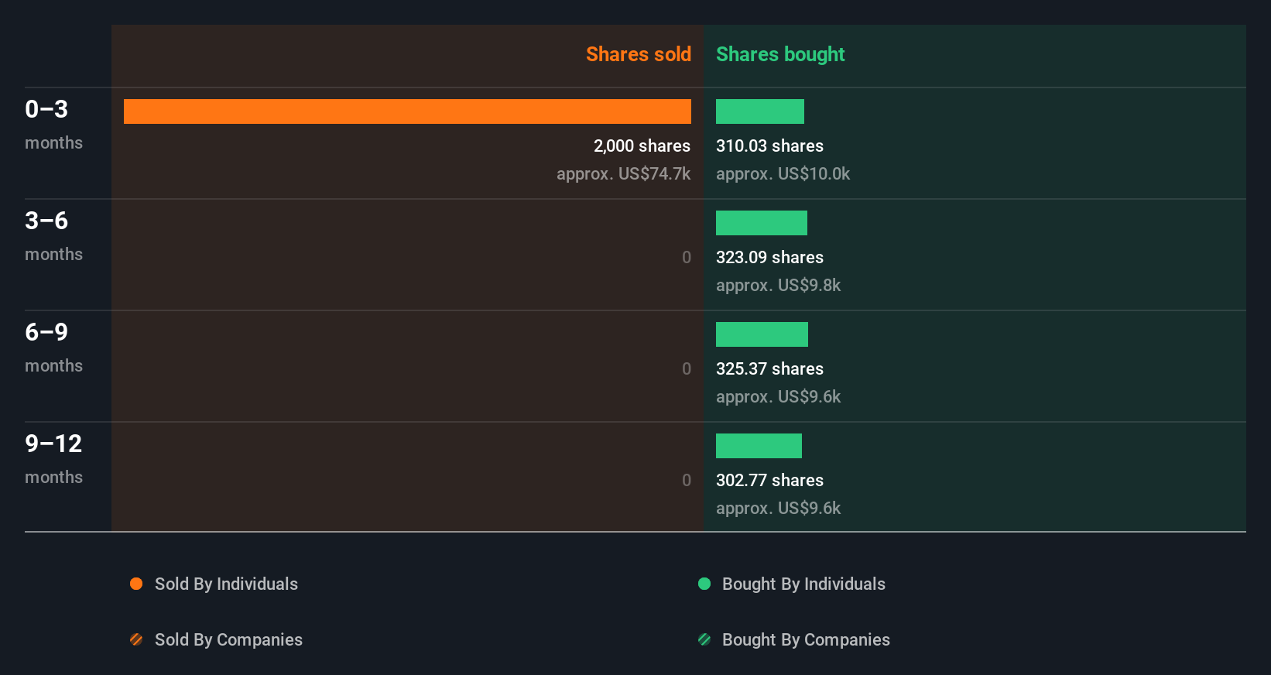Toggle the Sold By Individuals legend label
The width and height of the screenshot is (1271, 675).
[x=226, y=584]
